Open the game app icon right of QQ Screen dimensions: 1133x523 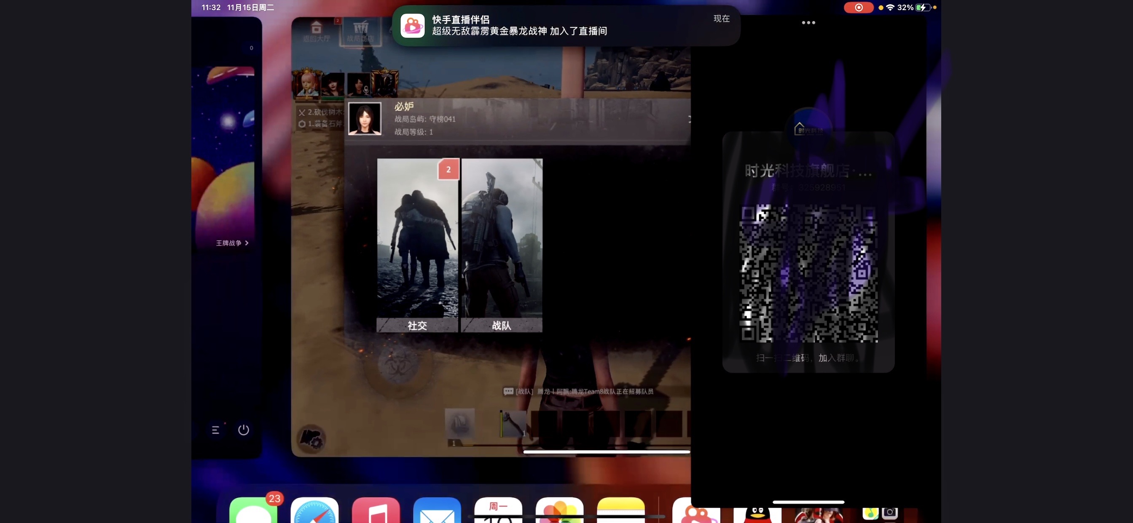tap(819, 514)
